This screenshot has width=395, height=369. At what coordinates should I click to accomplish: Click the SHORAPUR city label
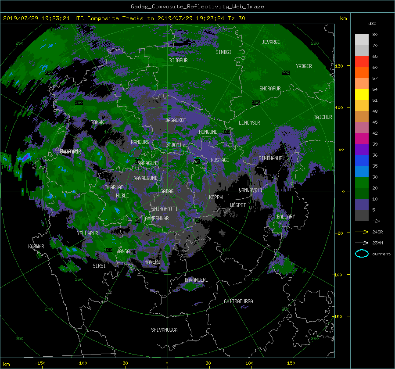(x=270, y=89)
